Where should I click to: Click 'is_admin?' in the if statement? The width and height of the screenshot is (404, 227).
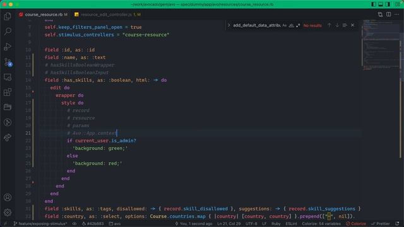click(124, 141)
